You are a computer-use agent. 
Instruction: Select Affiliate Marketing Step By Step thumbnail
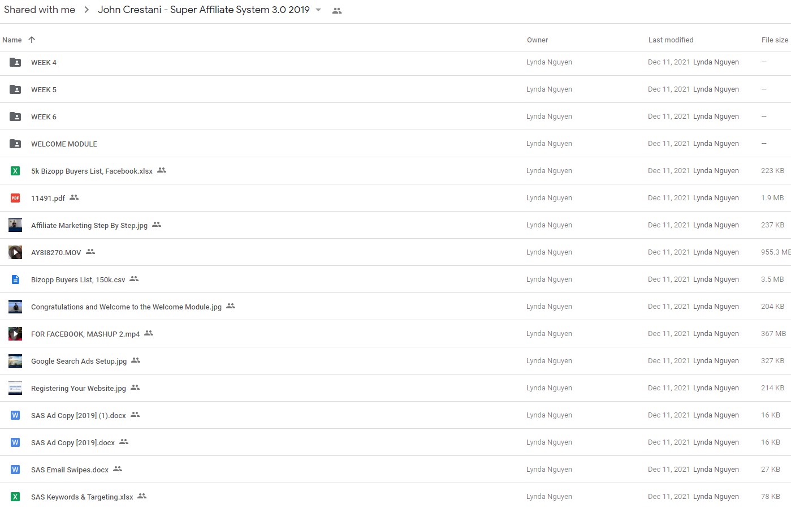pyautogui.click(x=15, y=225)
